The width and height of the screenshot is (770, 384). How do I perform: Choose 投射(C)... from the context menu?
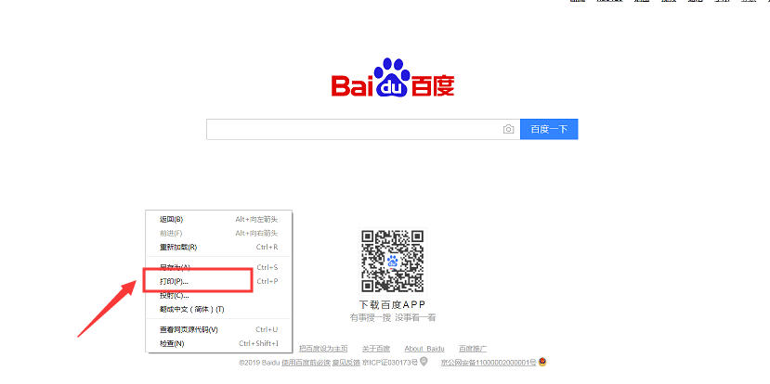coord(174,295)
